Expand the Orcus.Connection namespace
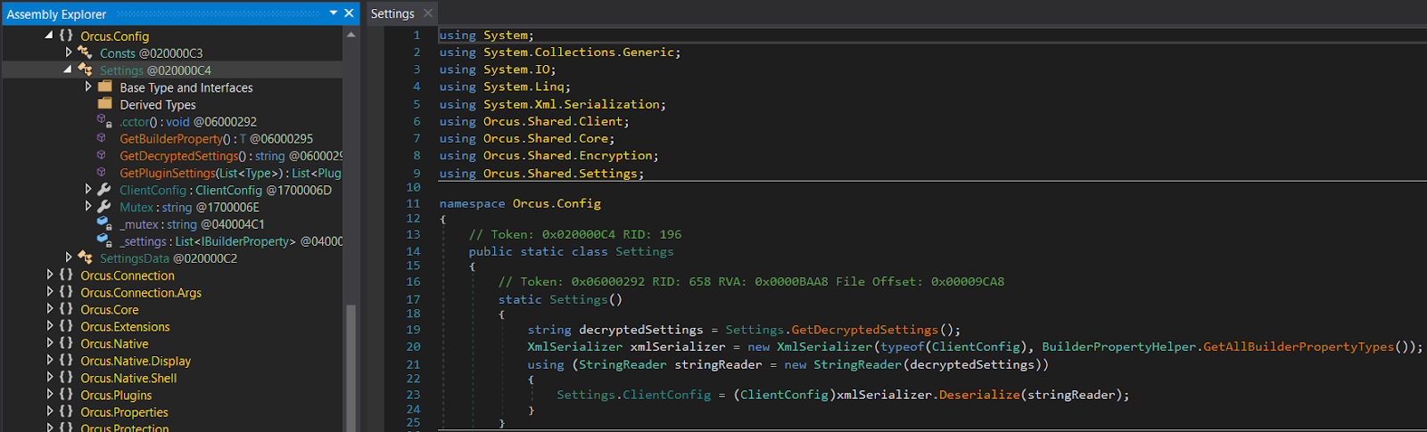Viewport: 1427px width, 432px height. tap(50, 275)
